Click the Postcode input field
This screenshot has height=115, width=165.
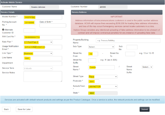coord(94,81)
